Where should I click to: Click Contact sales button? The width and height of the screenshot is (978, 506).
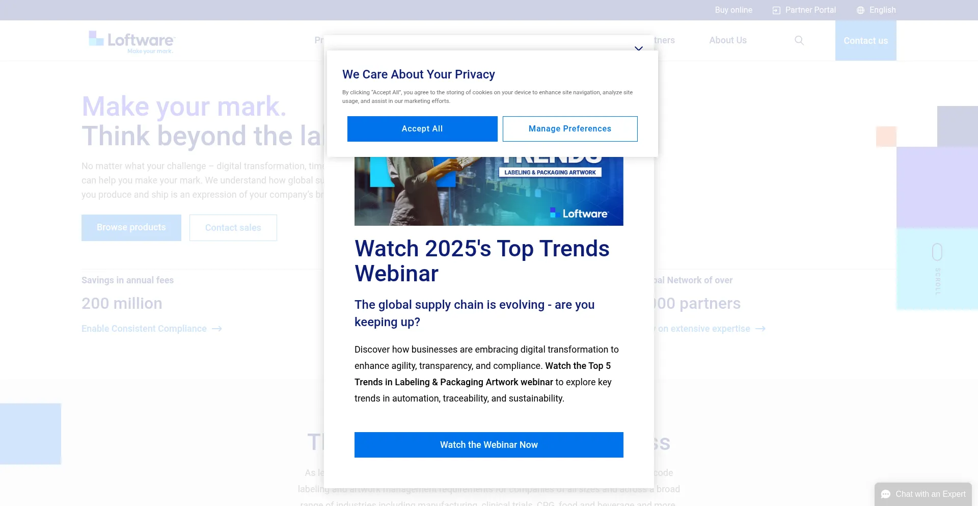[x=233, y=228]
